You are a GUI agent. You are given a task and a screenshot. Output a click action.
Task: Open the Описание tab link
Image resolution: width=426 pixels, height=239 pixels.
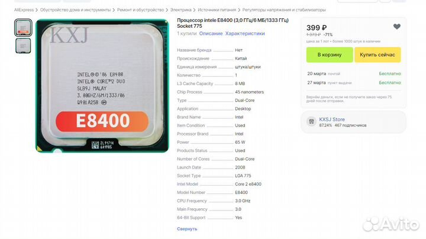211,33
